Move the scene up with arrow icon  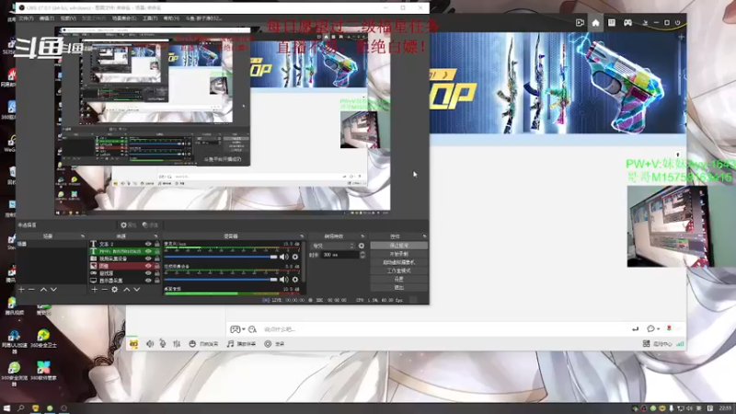(x=43, y=290)
